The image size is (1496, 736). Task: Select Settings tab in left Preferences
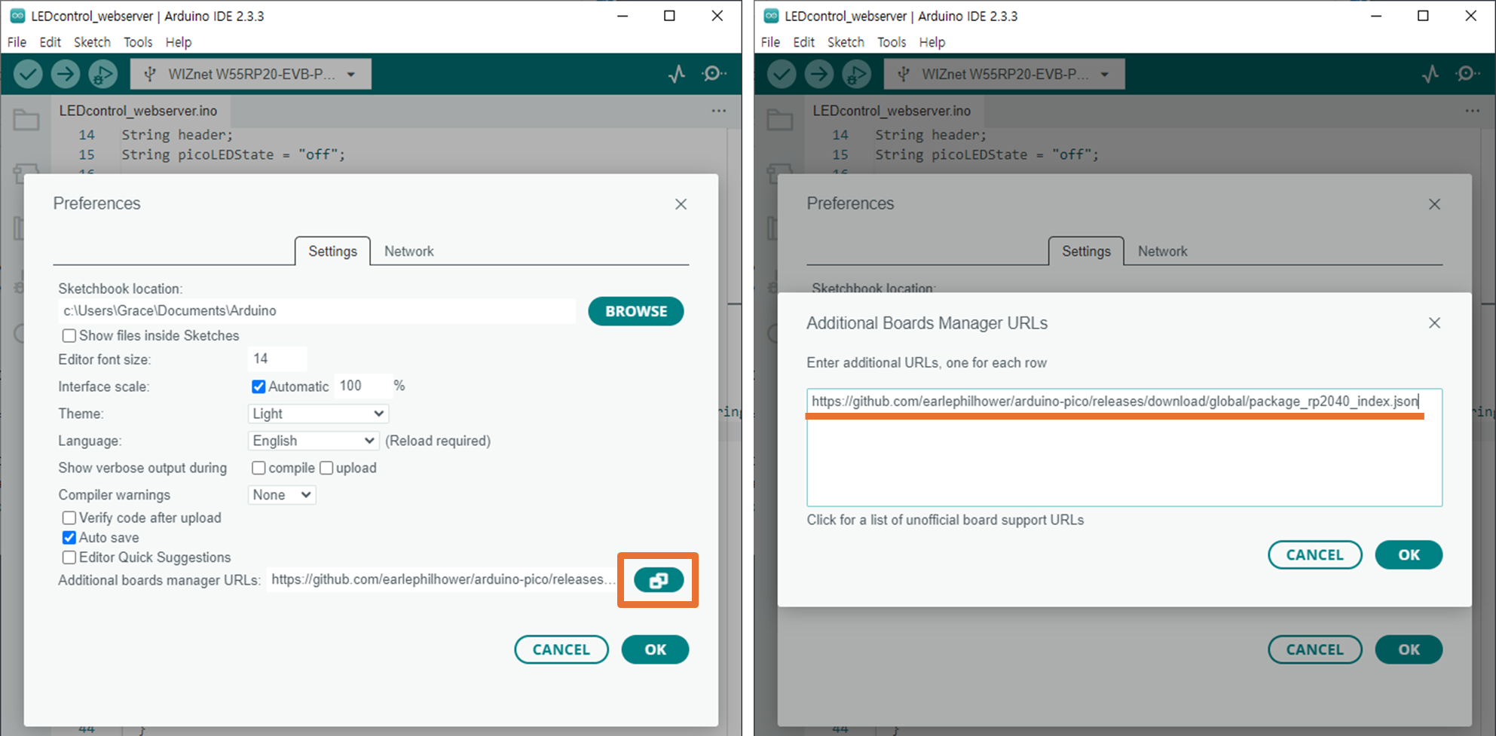(x=332, y=252)
